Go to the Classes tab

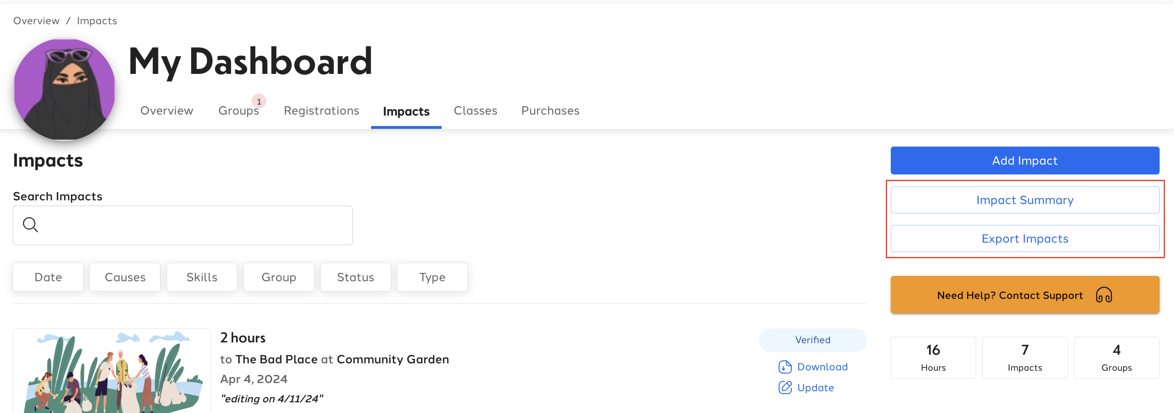tap(475, 111)
